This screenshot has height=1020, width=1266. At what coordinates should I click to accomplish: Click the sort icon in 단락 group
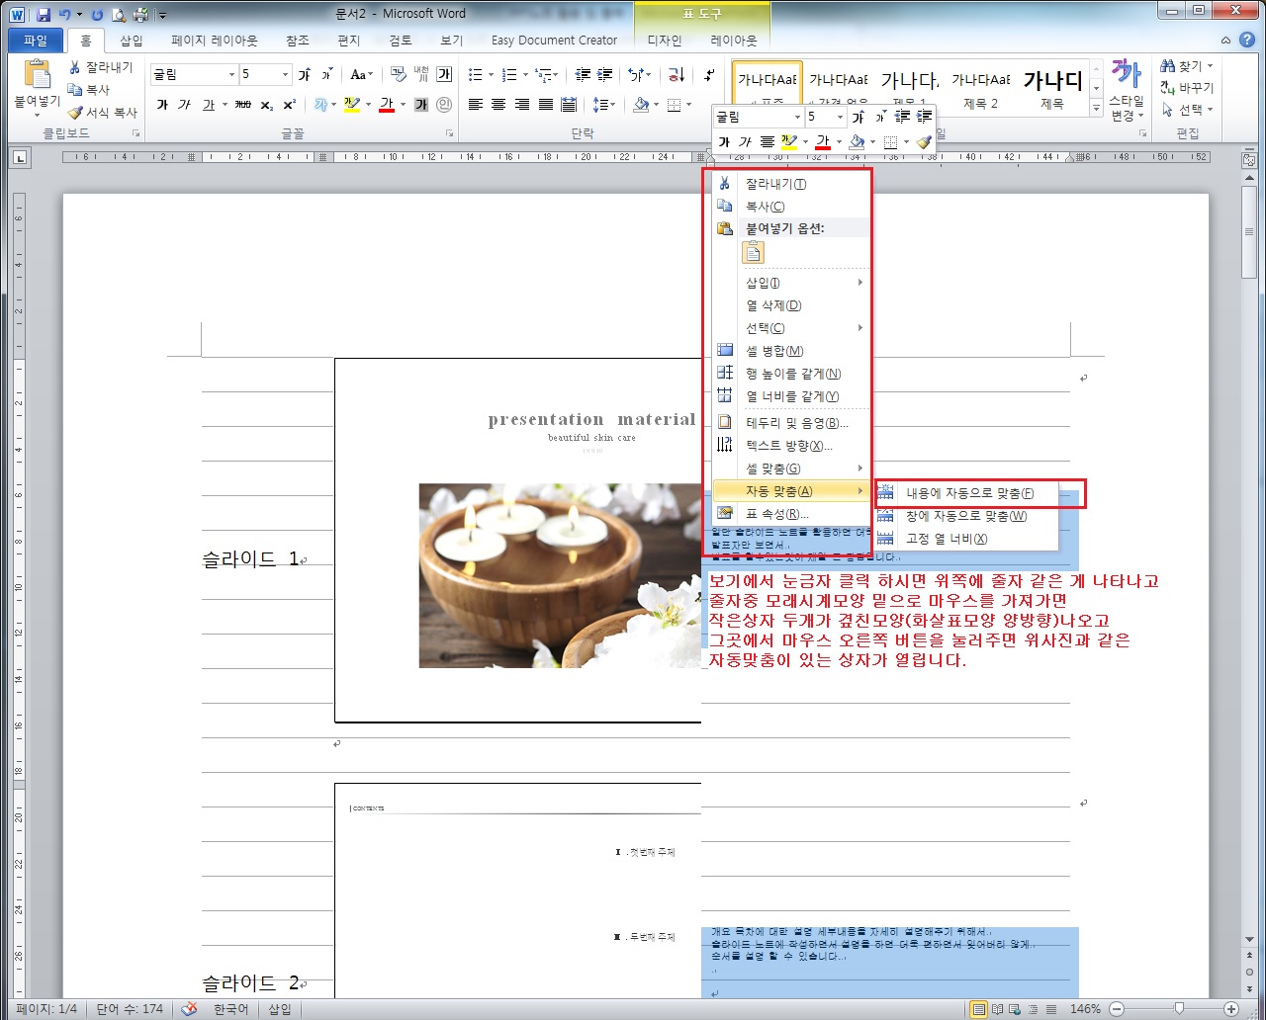[x=677, y=74]
